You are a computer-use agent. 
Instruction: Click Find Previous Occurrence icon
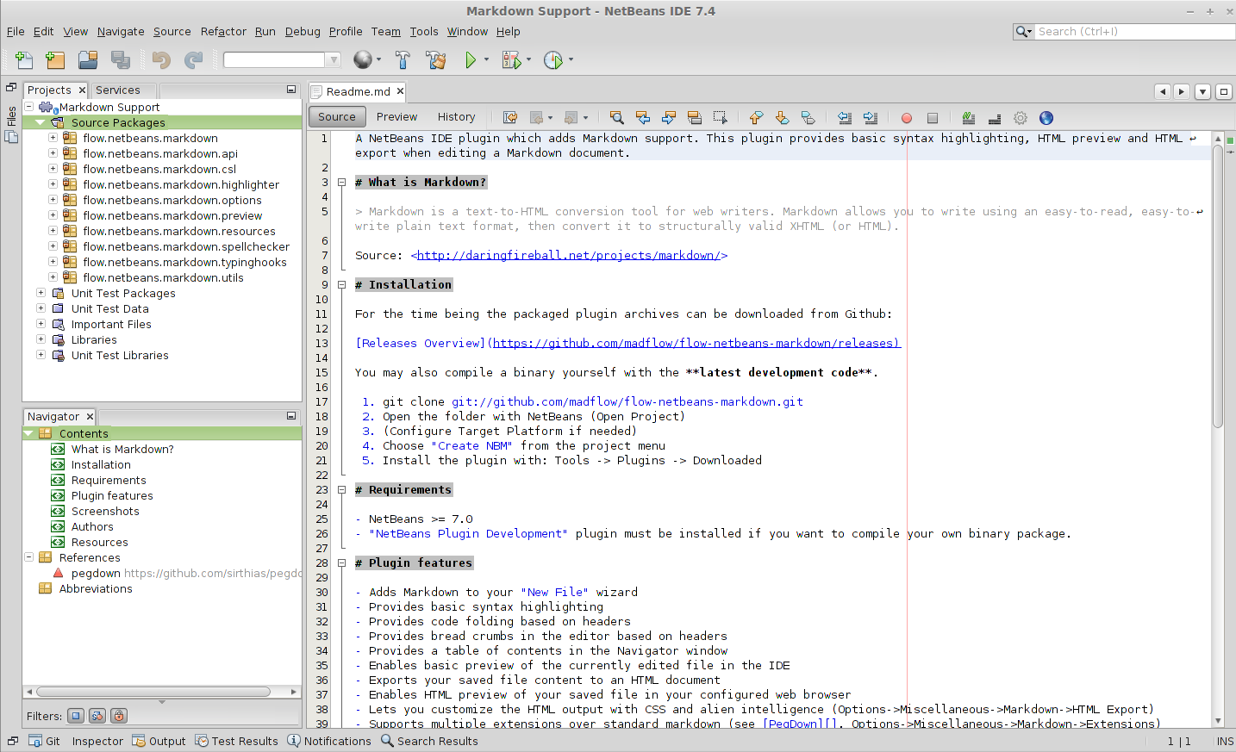pos(643,118)
